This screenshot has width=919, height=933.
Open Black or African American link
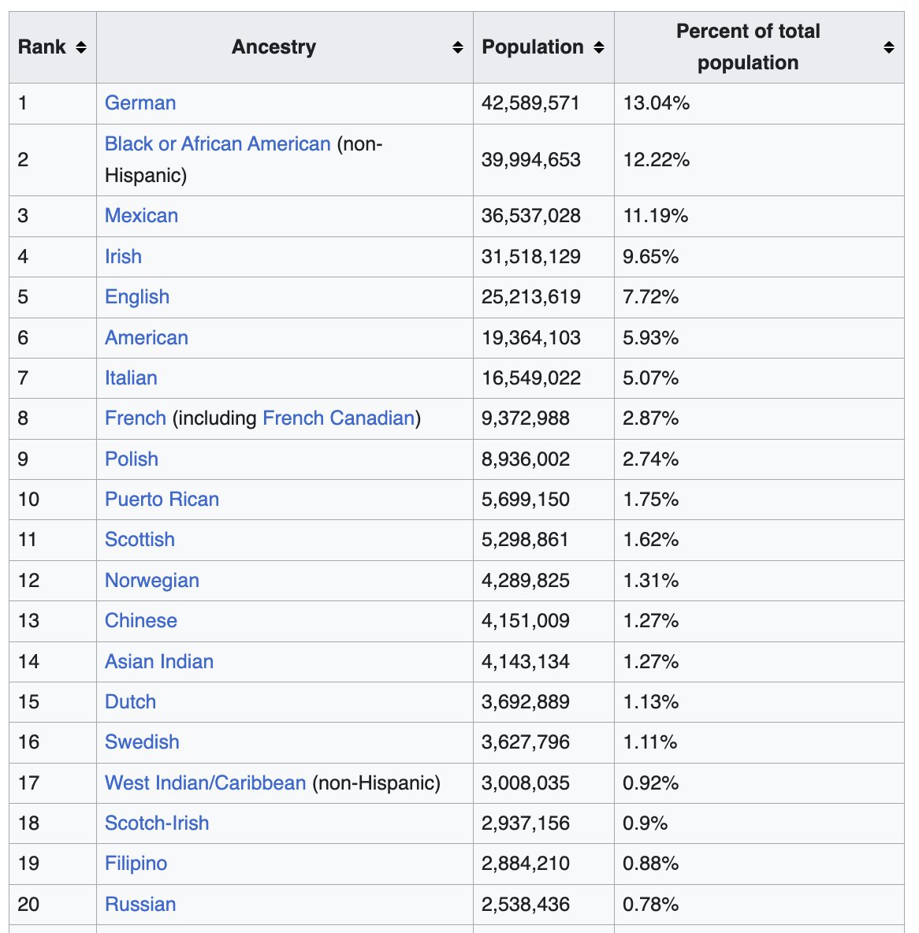tap(218, 144)
